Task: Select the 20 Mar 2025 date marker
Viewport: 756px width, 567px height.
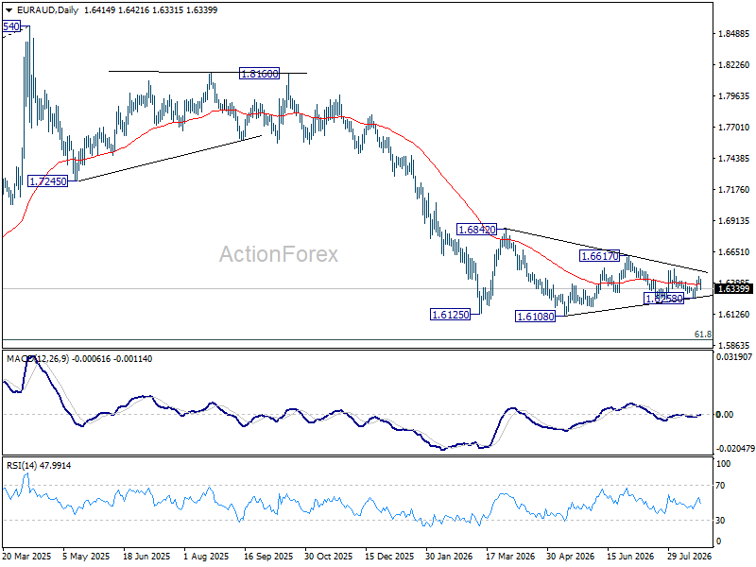Action: click(x=26, y=556)
